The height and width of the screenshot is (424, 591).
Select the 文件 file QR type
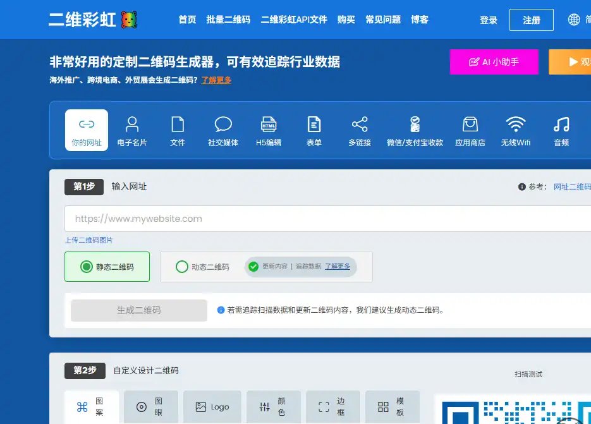pyautogui.click(x=178, y=130)
